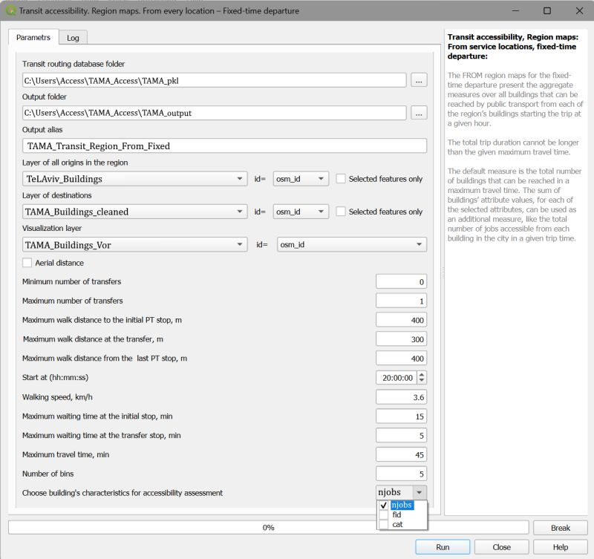This screenshot has width=594, height=559.
Task: Edit the output folder path field
Action: tap(214, 113)
